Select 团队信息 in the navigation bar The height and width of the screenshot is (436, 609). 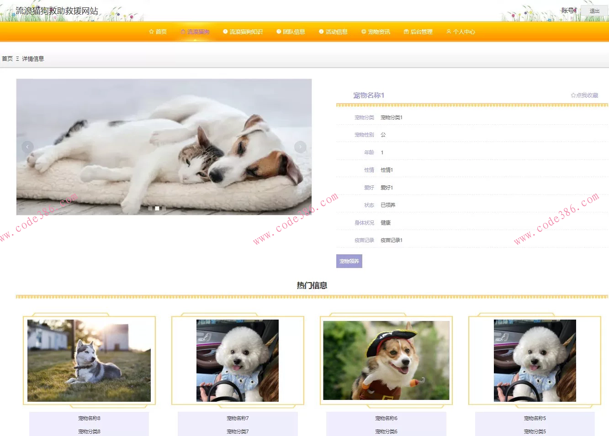tap(291, 32)
